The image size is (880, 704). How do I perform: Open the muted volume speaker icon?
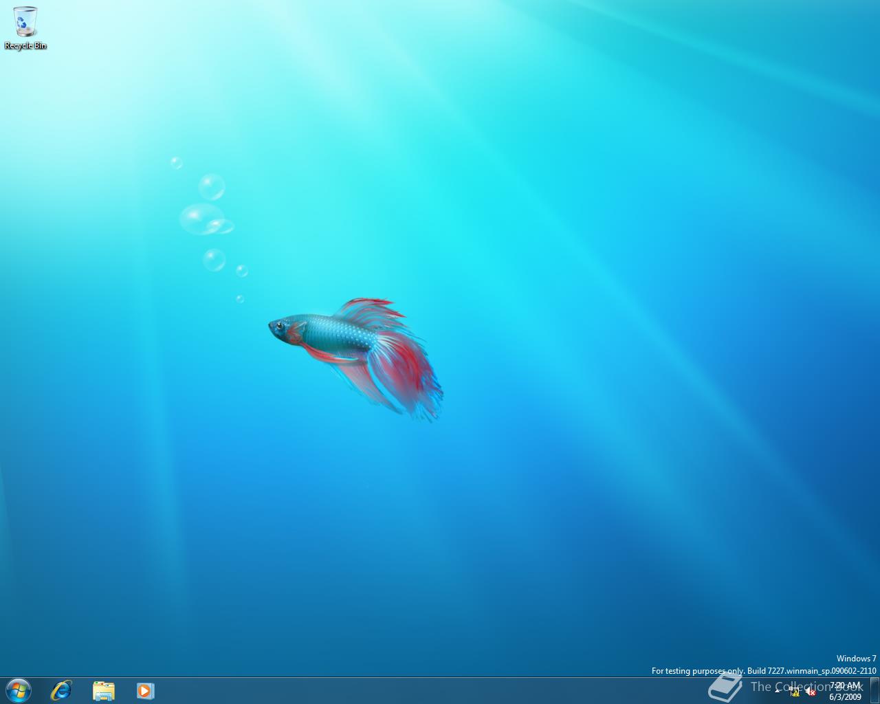point(811,692)
